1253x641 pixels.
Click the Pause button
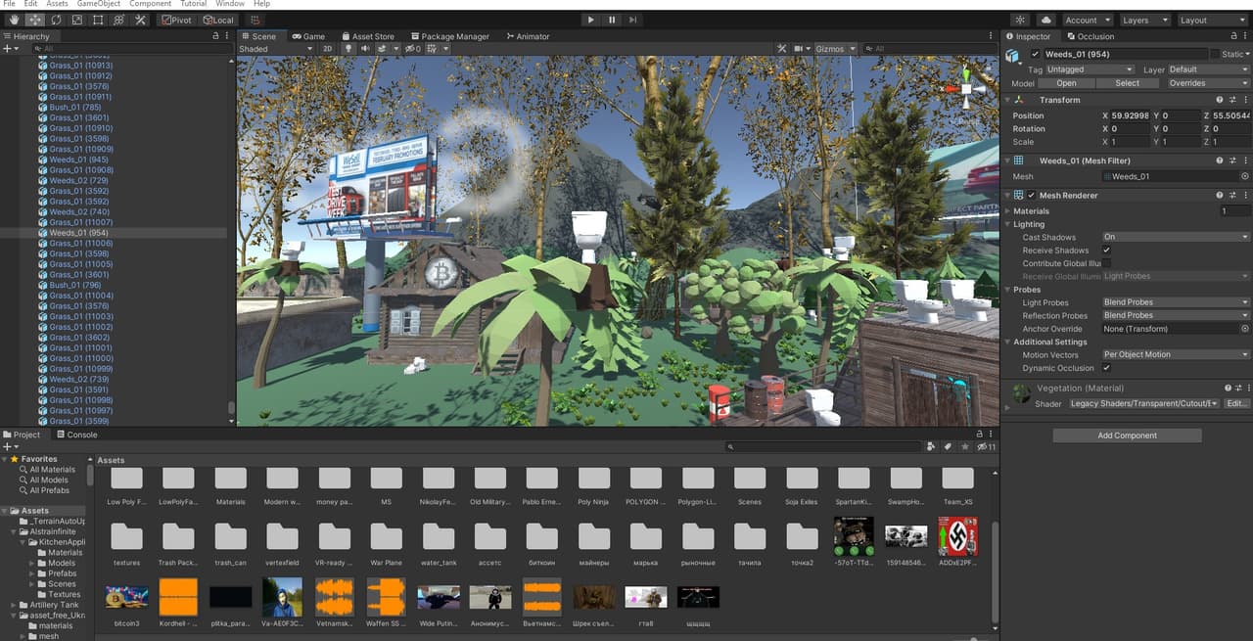click(x=612, y=20)
